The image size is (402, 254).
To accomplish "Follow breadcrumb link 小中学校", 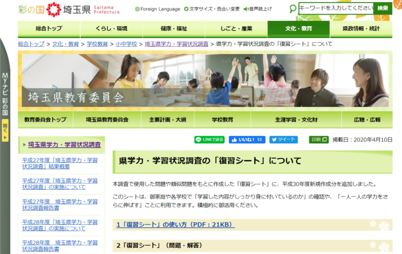I will (x=126, y=44).
